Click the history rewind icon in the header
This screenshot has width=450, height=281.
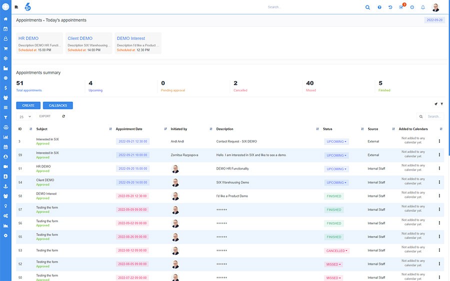coord(390,7)
